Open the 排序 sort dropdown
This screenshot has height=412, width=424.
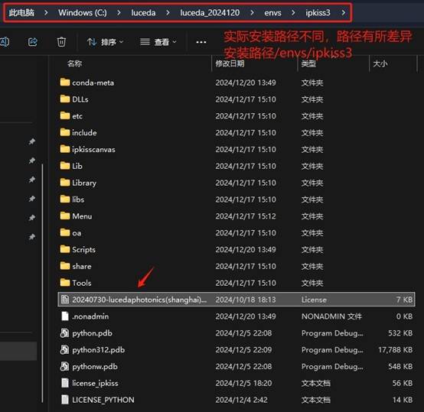pyautogui.click(x=105, y=42)
